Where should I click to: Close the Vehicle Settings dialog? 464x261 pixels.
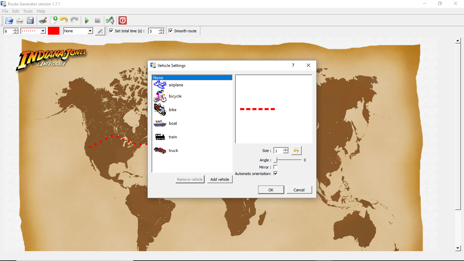coord(308,65)
